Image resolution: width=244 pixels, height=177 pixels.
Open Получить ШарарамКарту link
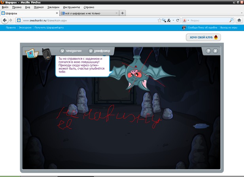pos(49,28)
